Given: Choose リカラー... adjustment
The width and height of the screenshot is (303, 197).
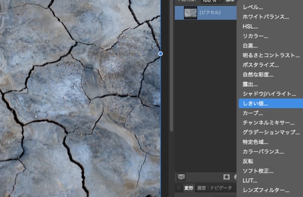Looking at the screenshot, I should pyautogui.click(x=255, y=36).
